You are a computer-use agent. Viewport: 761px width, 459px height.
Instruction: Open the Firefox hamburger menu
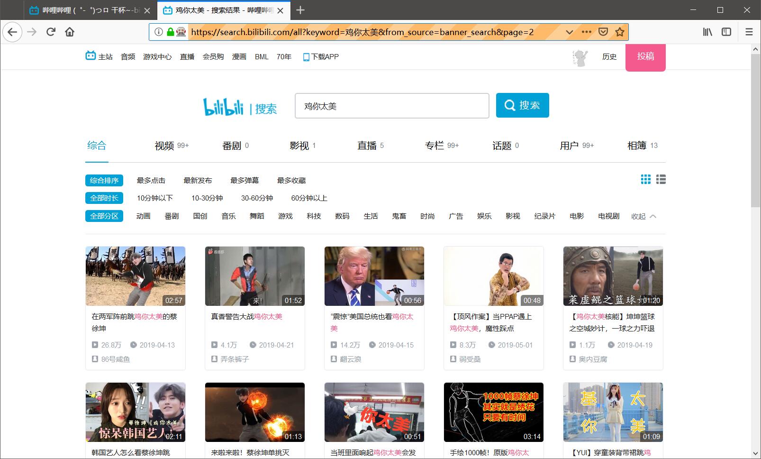click(x=749, y=32)
